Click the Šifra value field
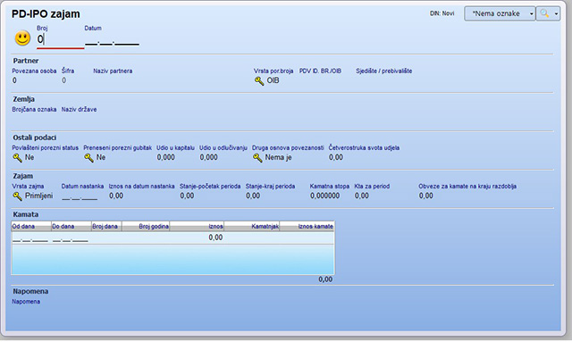Screen dimensions: 572x342 click(x=63, y=80)
